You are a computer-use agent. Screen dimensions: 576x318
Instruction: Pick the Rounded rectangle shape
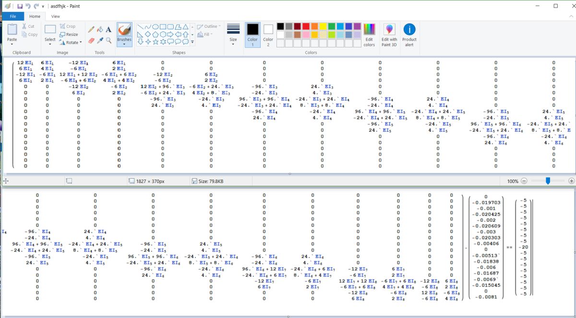[171, 27]
